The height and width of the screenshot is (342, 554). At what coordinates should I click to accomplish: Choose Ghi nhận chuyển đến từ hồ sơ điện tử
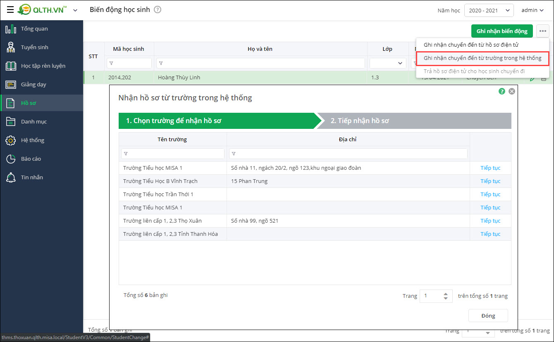(x=482, y=45)
